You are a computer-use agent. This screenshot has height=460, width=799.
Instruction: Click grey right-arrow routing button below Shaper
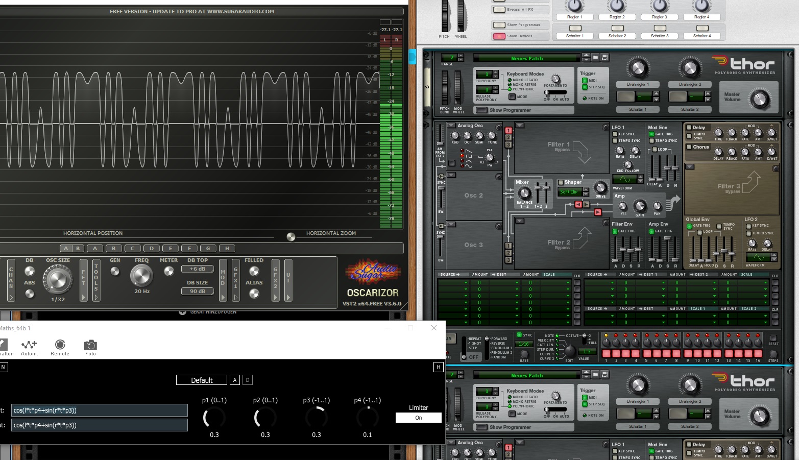(586, 204)
